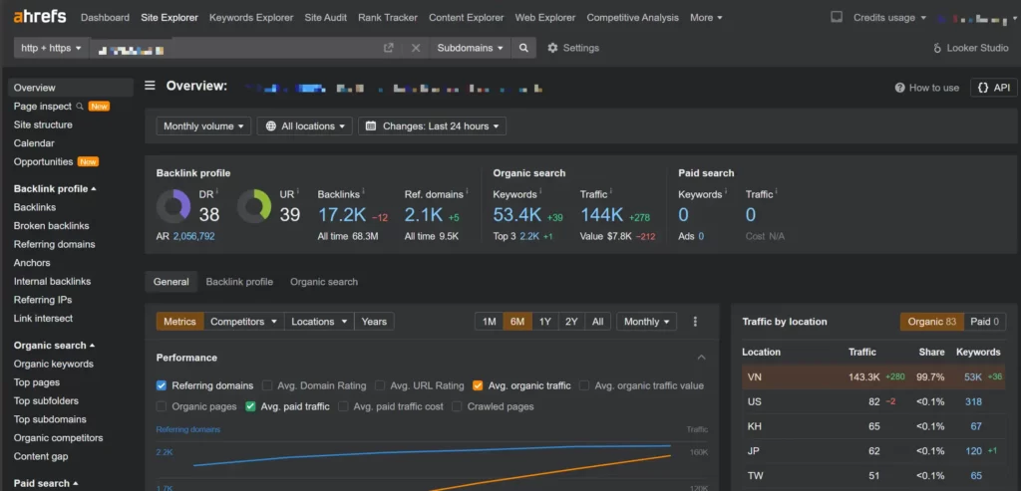
Task: Click the search magnifier button
Action: point(524,48)
